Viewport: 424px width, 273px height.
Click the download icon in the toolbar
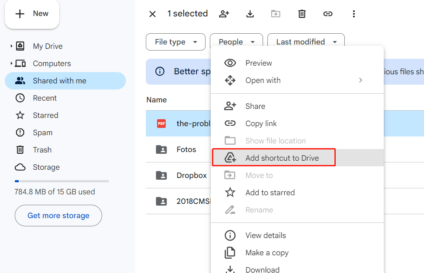point(250,14)
